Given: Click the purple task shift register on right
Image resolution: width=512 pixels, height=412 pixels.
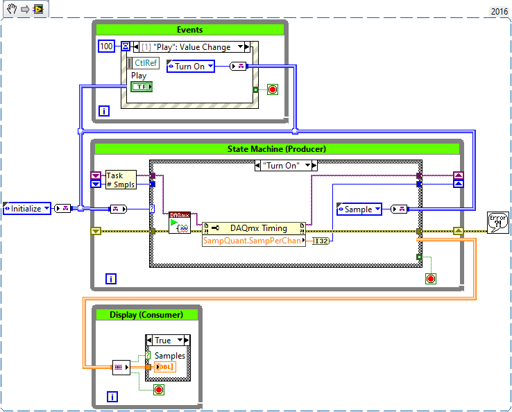Looking at the screenshot, I should pyautogui.click(x=459, y=175).
